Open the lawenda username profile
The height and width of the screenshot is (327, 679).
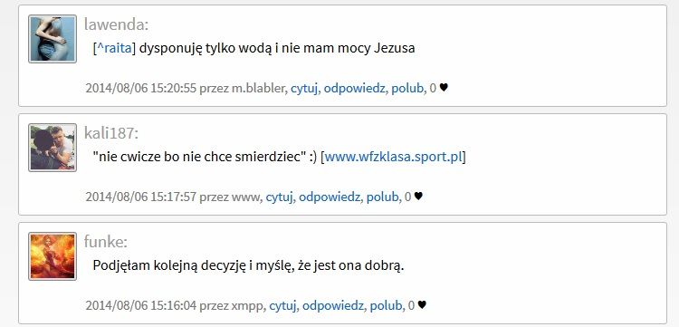coord(116,24)
